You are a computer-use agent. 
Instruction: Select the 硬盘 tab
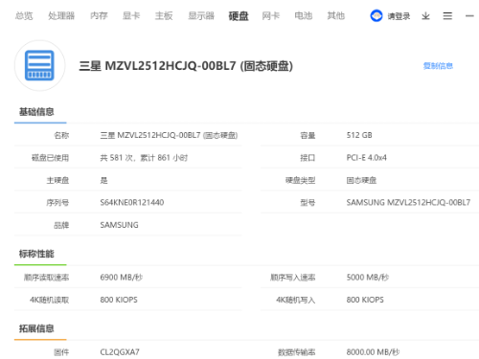(x=239, y=16)
